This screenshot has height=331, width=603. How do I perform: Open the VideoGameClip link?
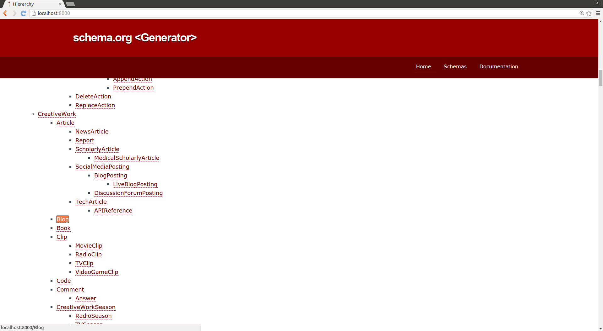point(97,272)
